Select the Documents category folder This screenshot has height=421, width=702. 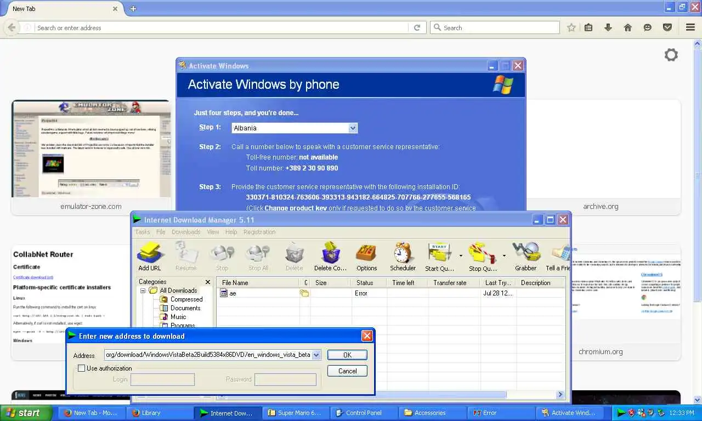[x=185, y=308]
